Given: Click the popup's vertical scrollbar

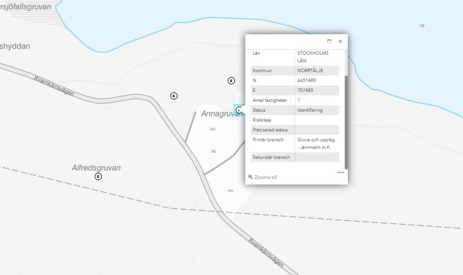Looking at the screenshot, I should click(x=346, y=122).
